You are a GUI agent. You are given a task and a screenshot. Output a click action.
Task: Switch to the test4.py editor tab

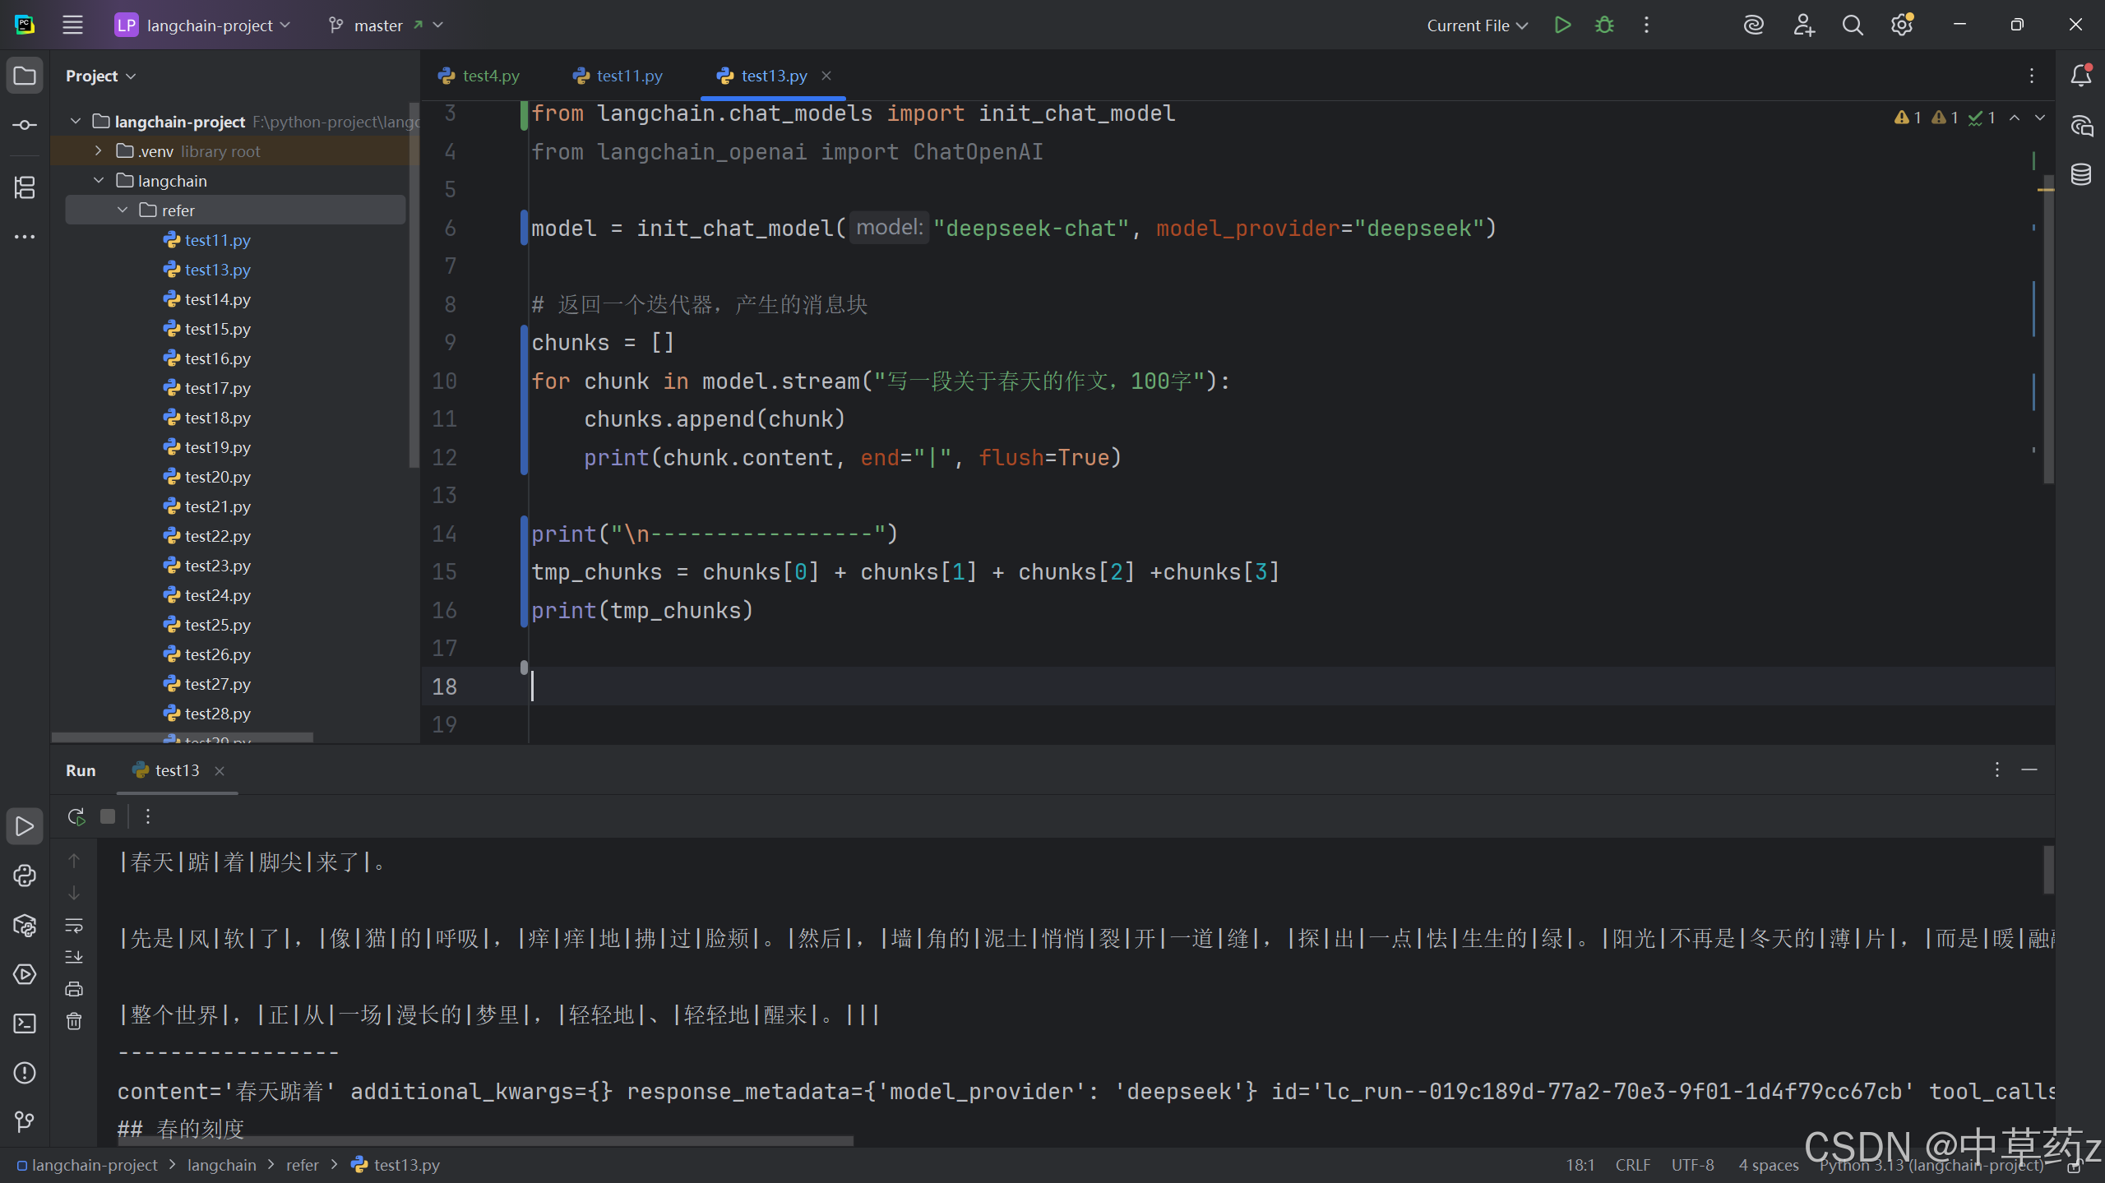point(490,76)
